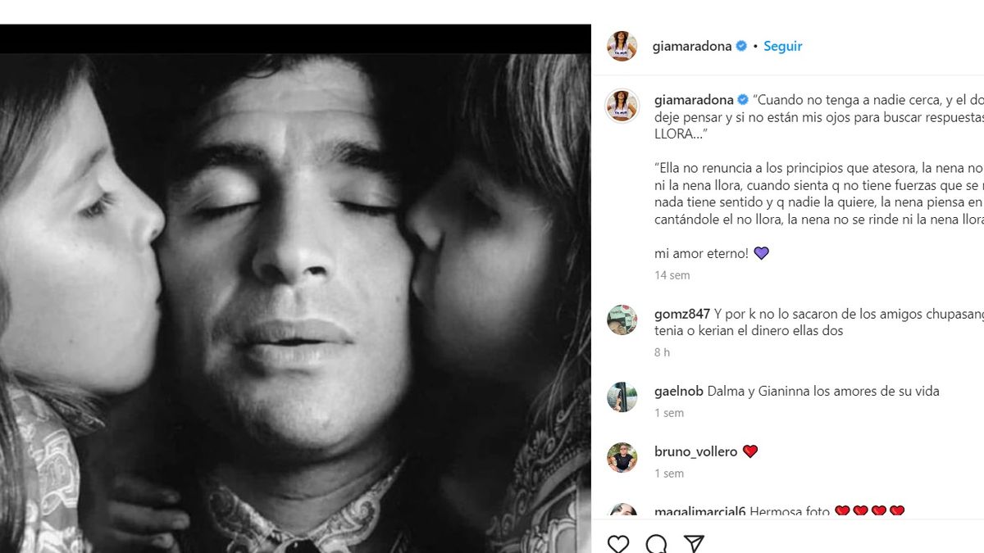Open the bruno_vollero profile avatar
This screenshot has height=553, width=984.
[622, 457]
